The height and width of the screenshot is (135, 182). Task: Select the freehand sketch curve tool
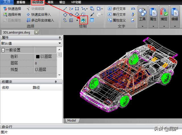pyautogui.click(x=71, y=9)
